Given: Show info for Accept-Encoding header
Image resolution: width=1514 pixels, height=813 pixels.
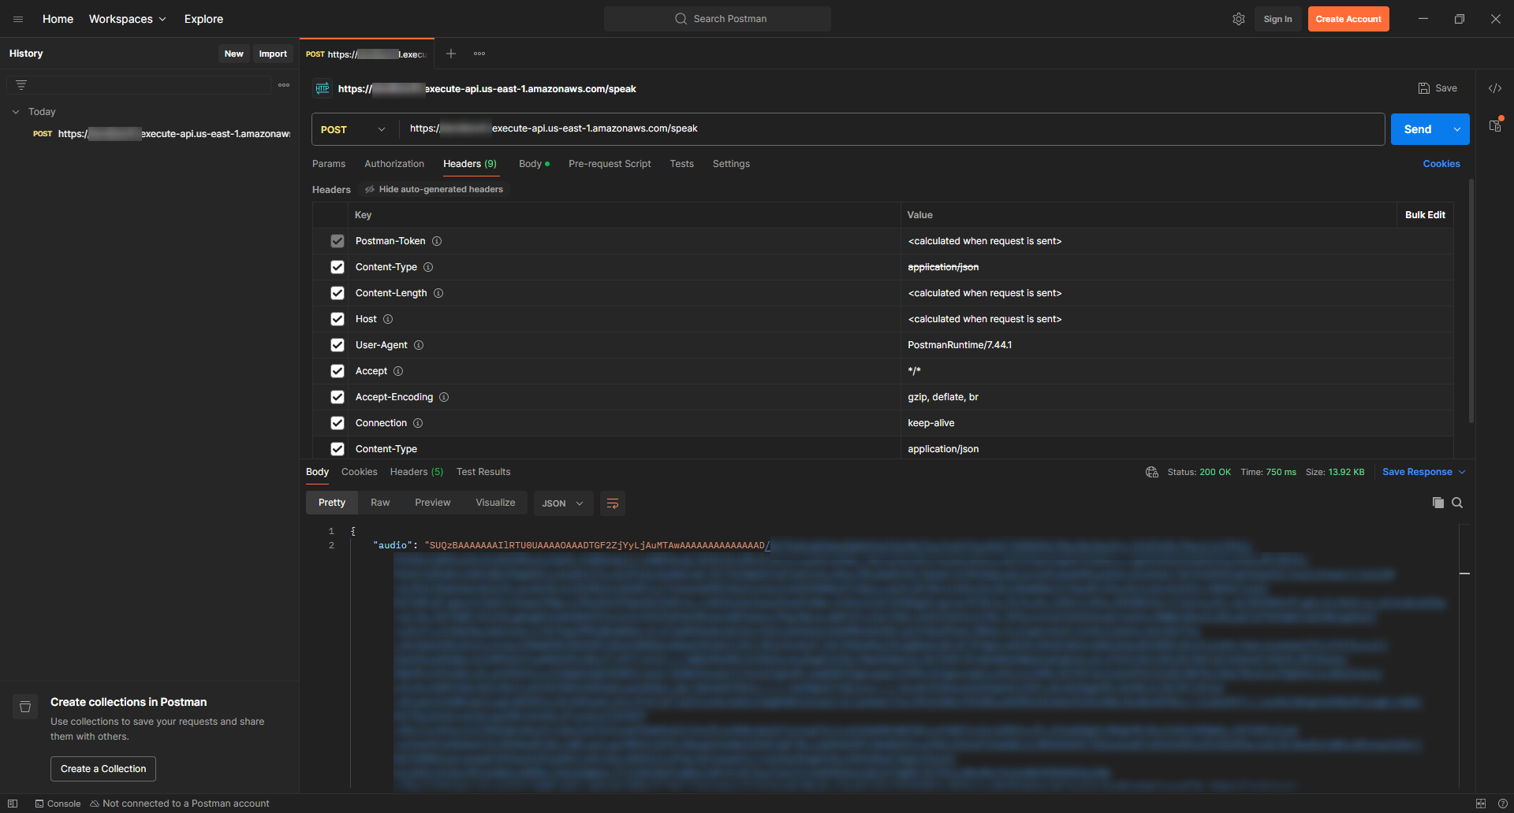Looking at the screenshot, I should pyautogui.click(x=444, y=397).
